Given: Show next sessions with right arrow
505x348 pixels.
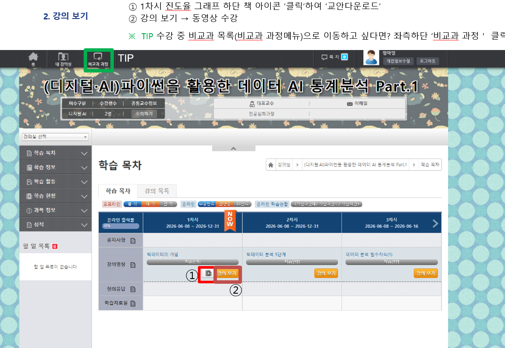Looking at the screenshot, I should tap(435, 223).
